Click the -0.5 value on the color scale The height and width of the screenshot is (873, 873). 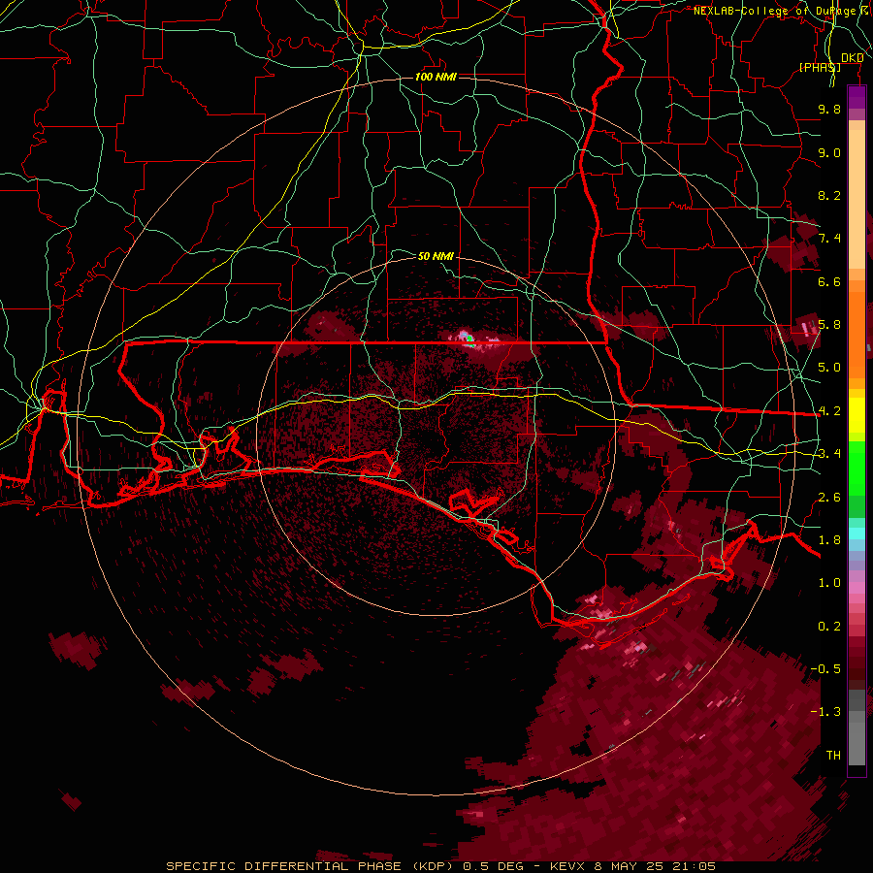tap(825, 669)
